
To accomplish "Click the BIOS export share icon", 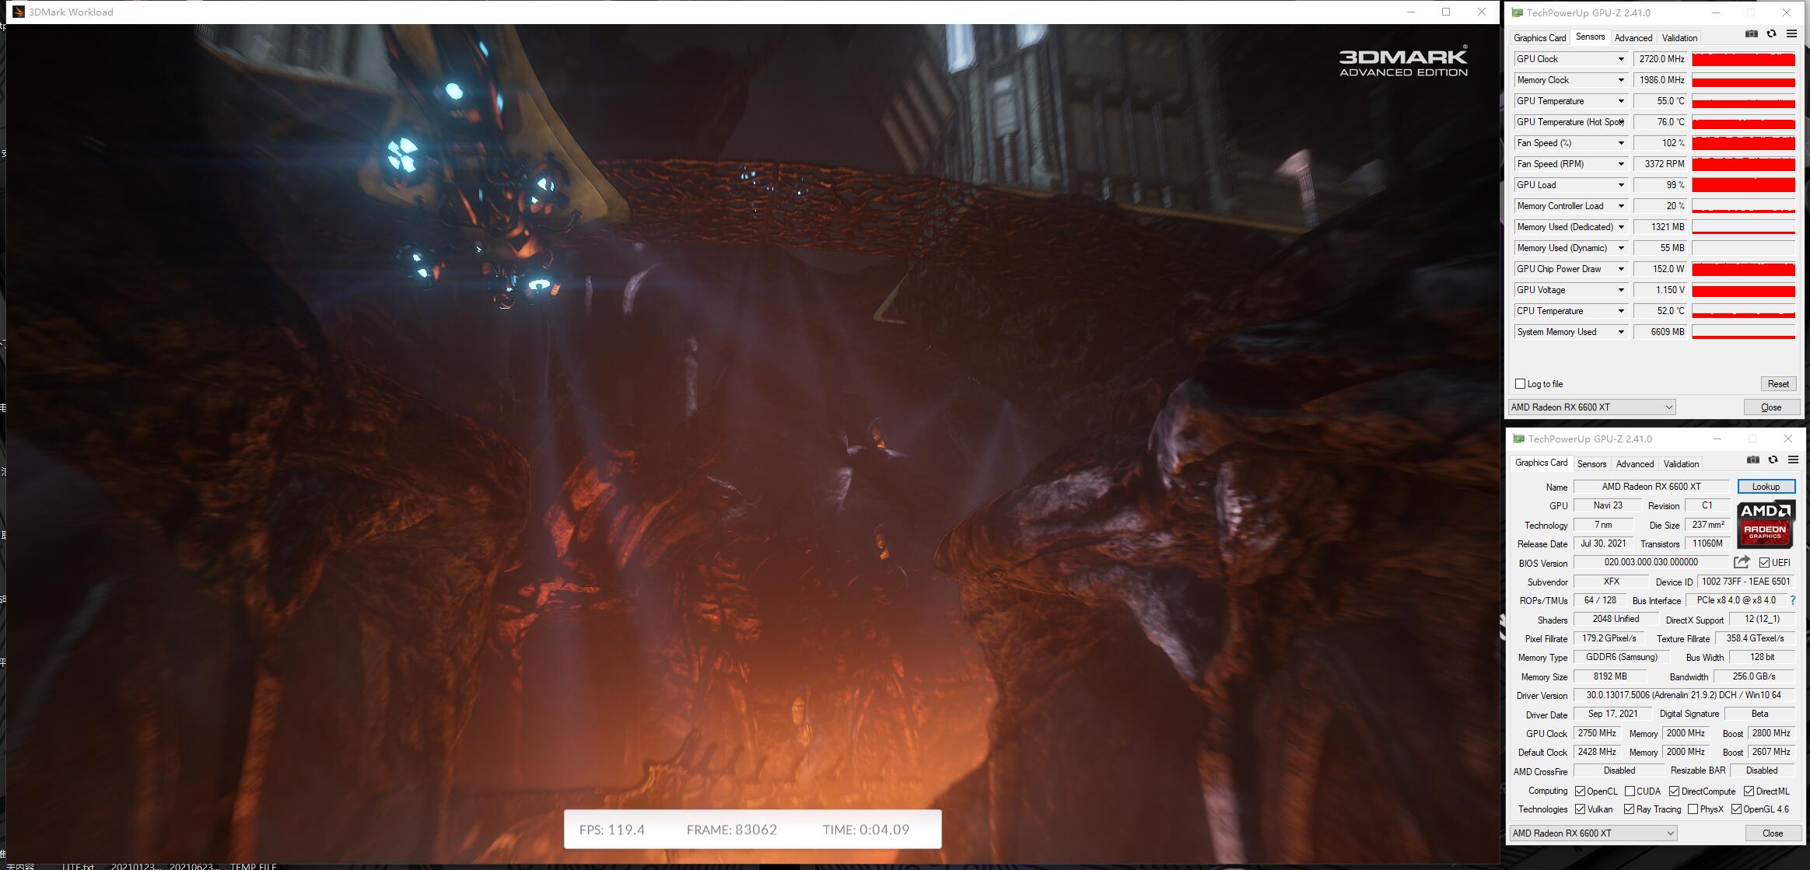I will 1742,562.
